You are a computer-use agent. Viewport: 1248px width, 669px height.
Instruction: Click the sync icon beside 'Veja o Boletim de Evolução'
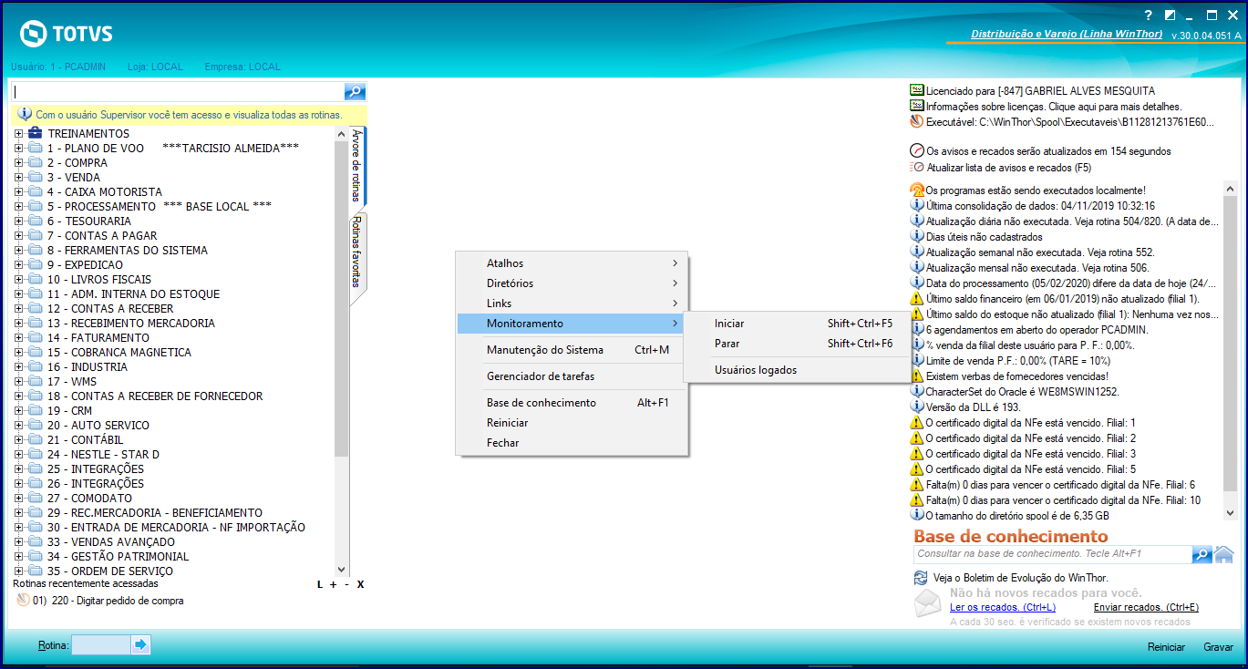point(921,578)
